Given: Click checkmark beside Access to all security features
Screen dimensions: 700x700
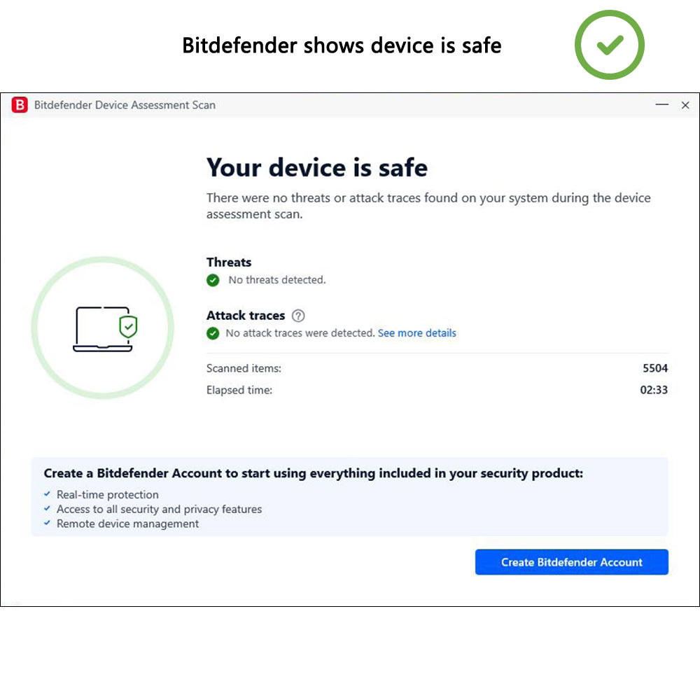Looking at the screenshot, I should point(47,509).
